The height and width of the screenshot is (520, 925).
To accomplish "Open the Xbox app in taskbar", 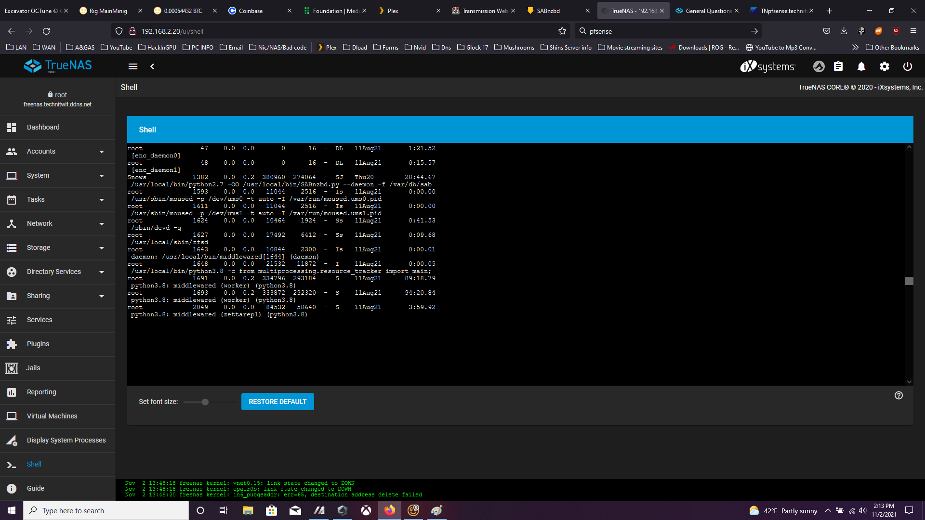I will [366, 510].
